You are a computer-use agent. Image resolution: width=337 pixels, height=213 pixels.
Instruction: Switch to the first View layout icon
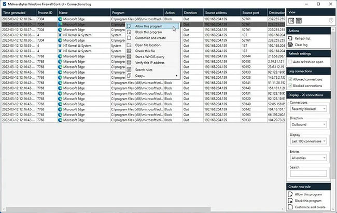point(291,21)
